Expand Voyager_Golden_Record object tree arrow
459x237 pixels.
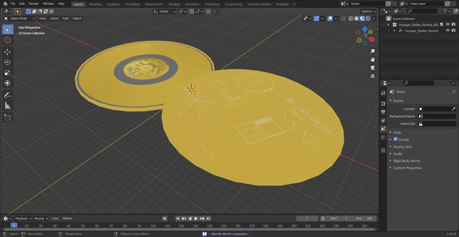pos(394,31)
